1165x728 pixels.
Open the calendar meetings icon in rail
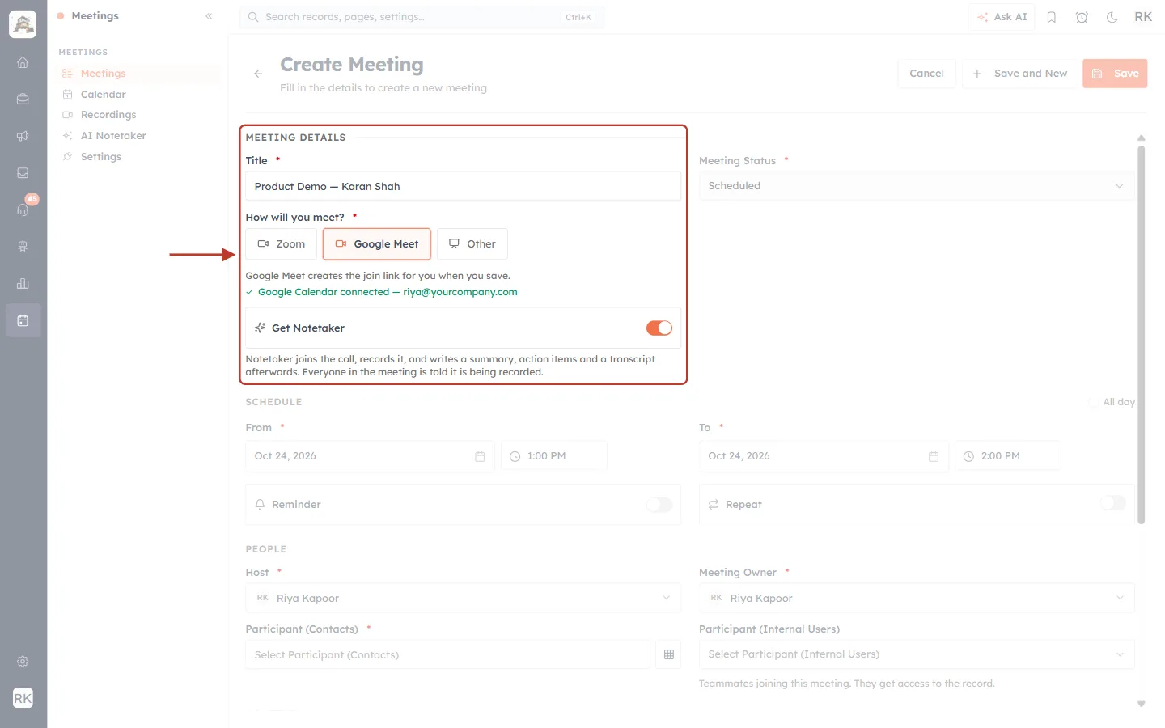coord(23,320)
